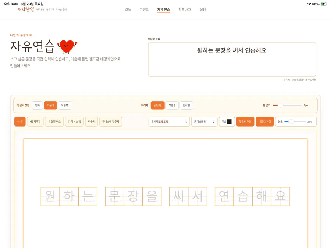Click the 56% battery percentage
The image size is (331, 248).
316,4
